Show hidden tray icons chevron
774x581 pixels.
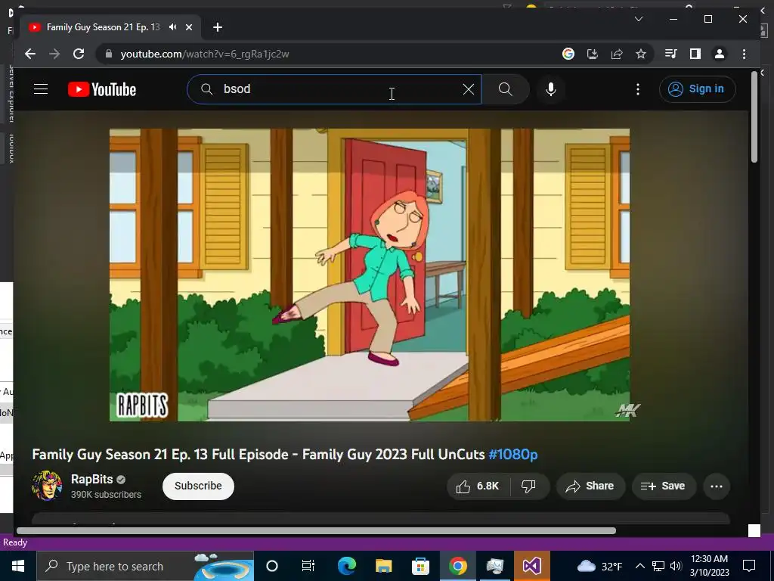coord(639,566)
